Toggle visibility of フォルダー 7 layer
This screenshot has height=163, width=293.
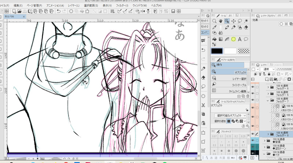(x=253, y=100)
